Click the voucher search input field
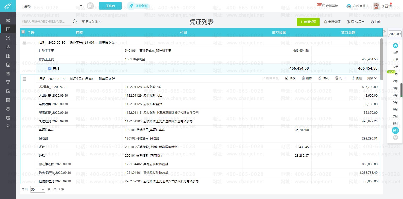 (46, 22)
